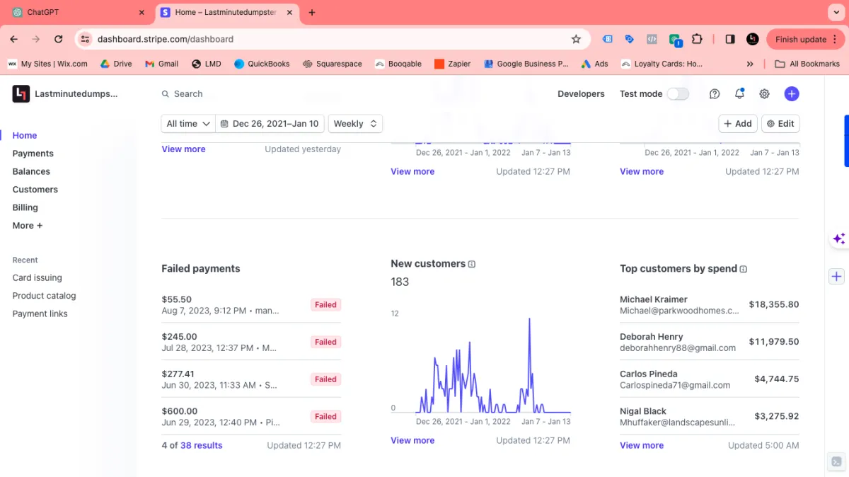
Task: Bookmark this page with the star icon
Action: click(x=576, y=39)
